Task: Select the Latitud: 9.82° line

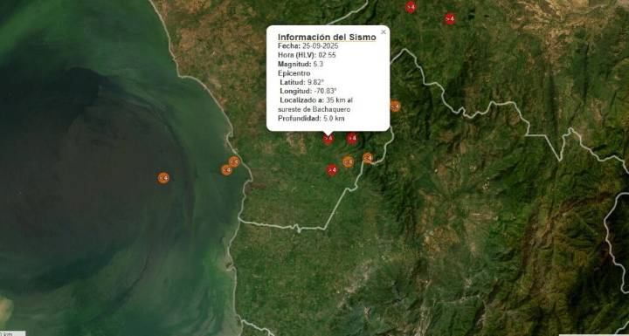Action: (302, 82)
